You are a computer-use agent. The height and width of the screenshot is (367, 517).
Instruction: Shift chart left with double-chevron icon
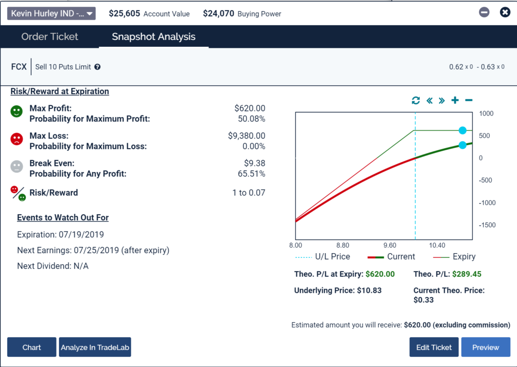(429, 100)
